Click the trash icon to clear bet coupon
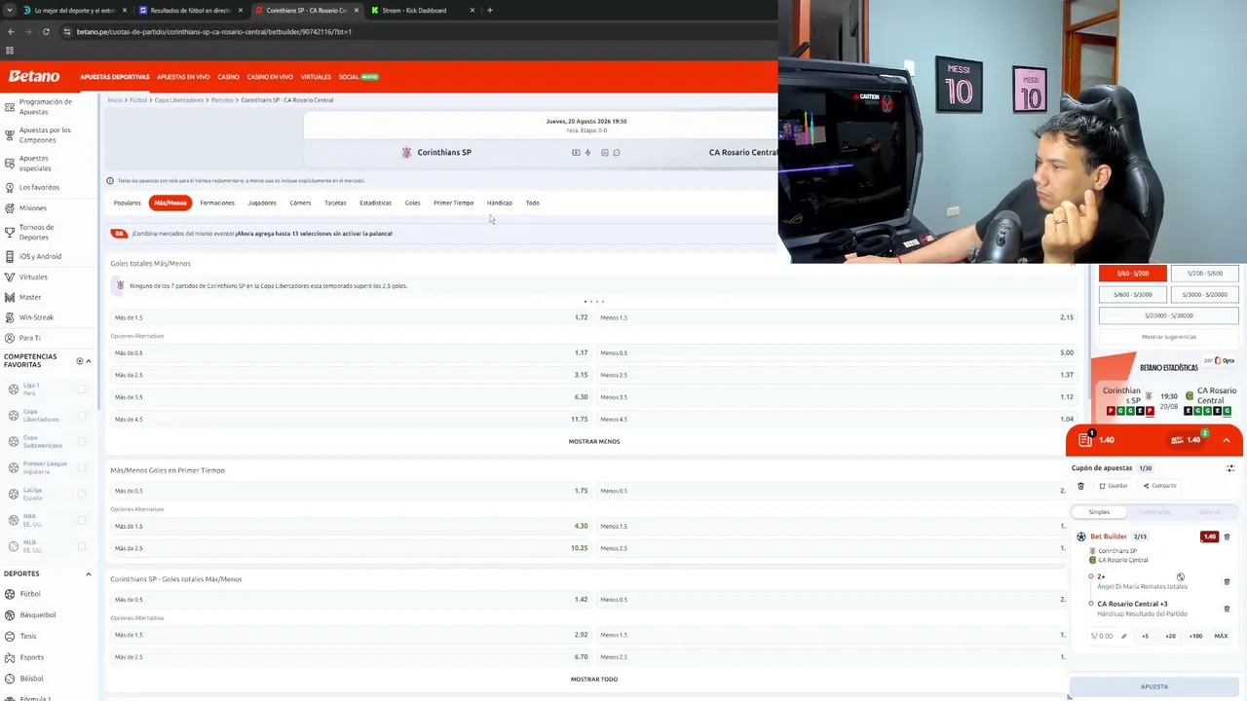This screenshot has height=701, width=1247. coord(1080,486)
